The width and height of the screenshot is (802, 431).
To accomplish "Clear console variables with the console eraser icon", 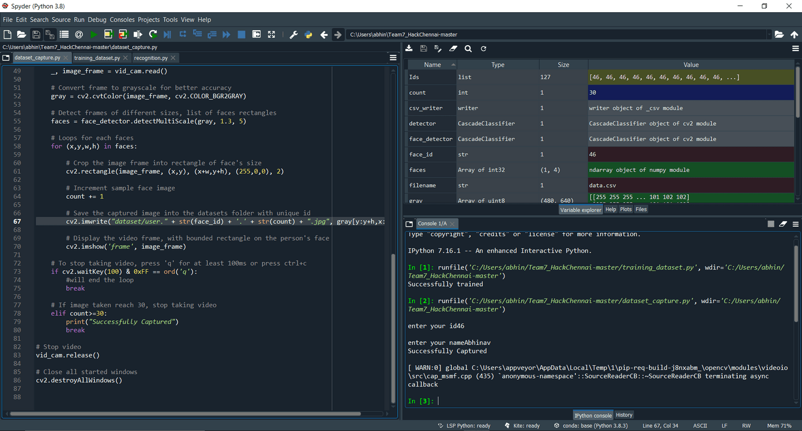I will pos(783,224).
